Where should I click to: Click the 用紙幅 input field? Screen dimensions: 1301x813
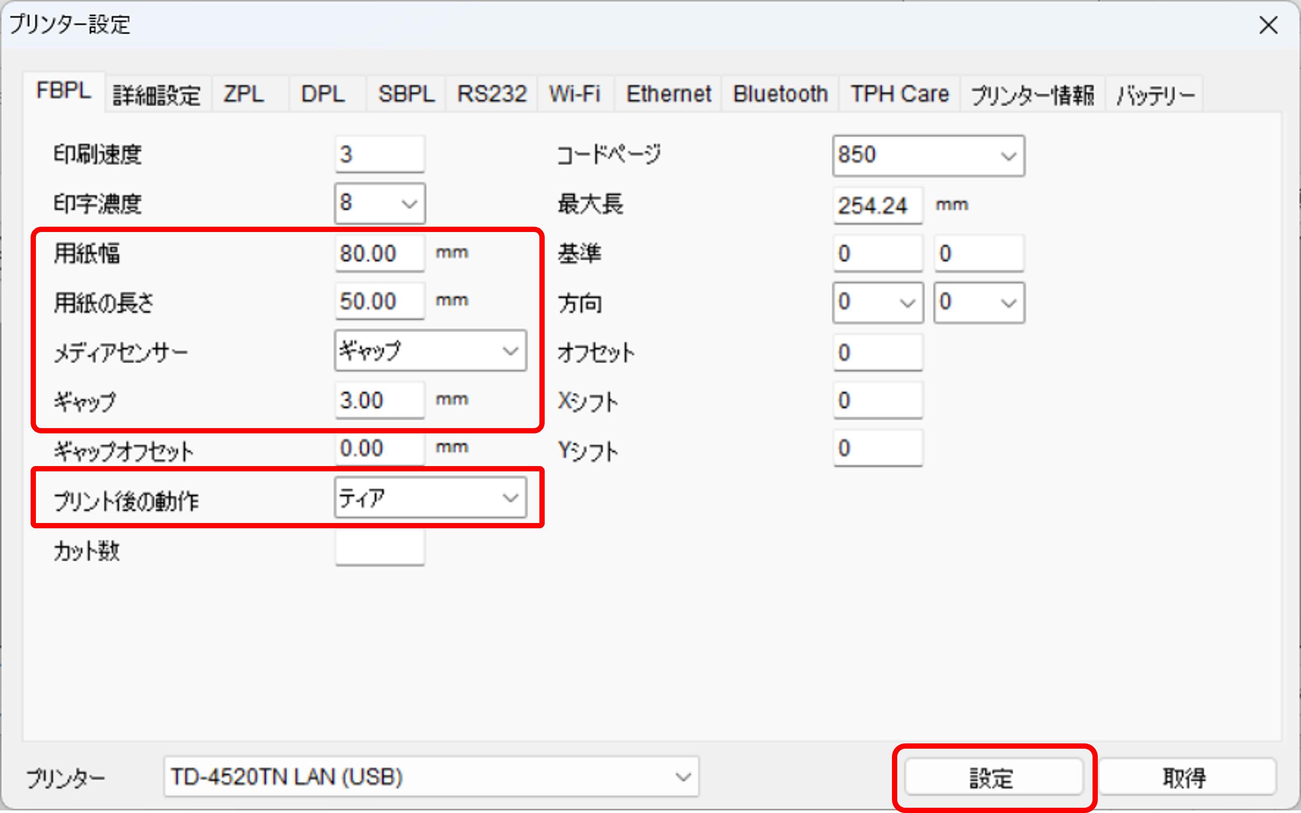(x=379, y=254)
